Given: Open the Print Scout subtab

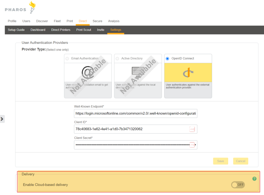Looking at the screenshot, I should [84, 30].
